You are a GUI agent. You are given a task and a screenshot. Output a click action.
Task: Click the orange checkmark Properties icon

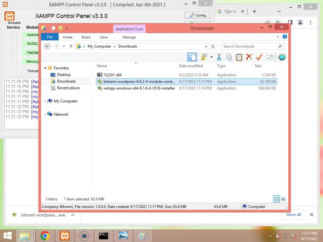tap(259, 57)
